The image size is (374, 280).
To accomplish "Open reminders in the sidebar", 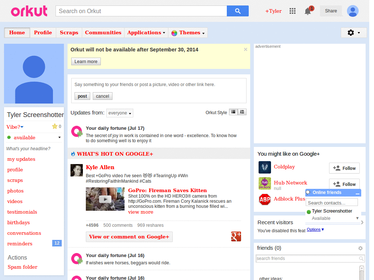I will coord(20,244).
